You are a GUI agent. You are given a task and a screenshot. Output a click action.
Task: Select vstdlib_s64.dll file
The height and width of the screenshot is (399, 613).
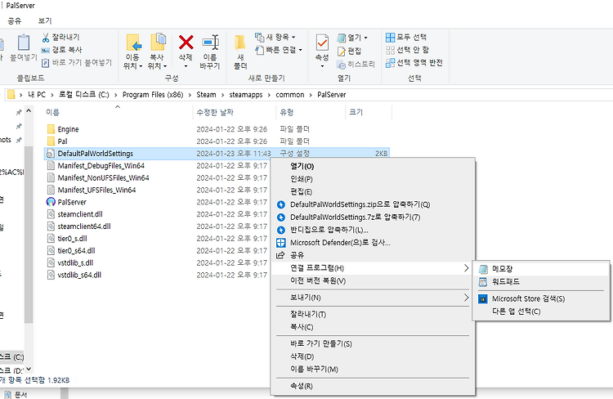[x=79, y=275]
